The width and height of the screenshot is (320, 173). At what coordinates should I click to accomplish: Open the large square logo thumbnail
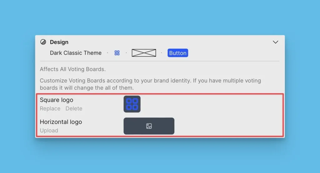pos(132,104)
